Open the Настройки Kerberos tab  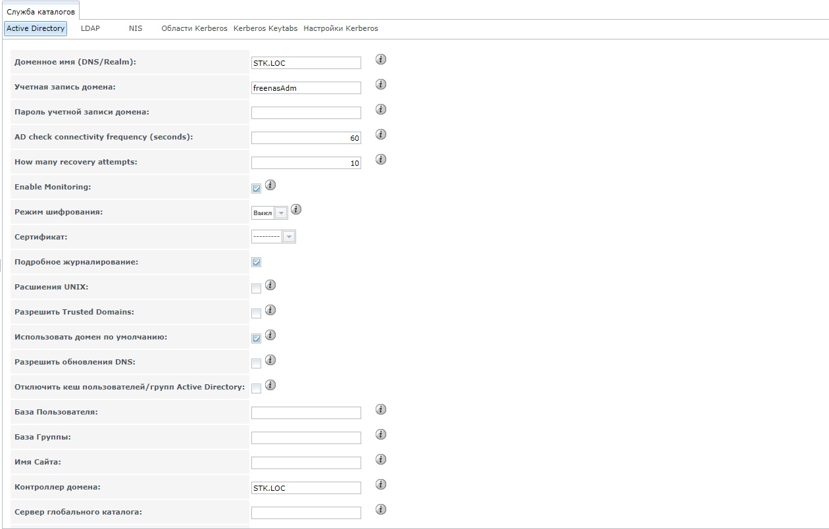point(341,28)
